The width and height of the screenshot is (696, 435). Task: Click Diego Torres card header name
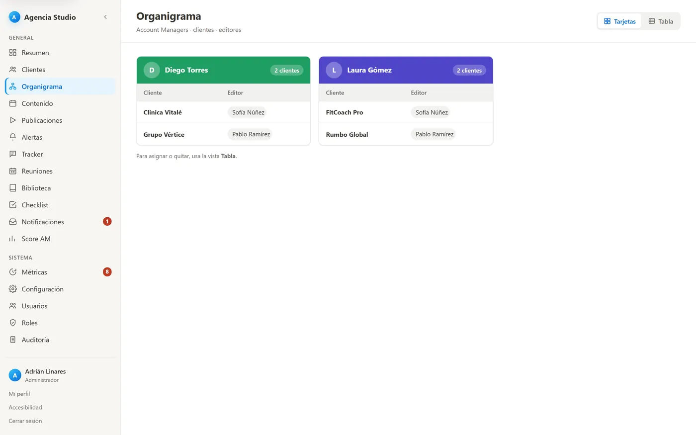(x=186, y=70)
